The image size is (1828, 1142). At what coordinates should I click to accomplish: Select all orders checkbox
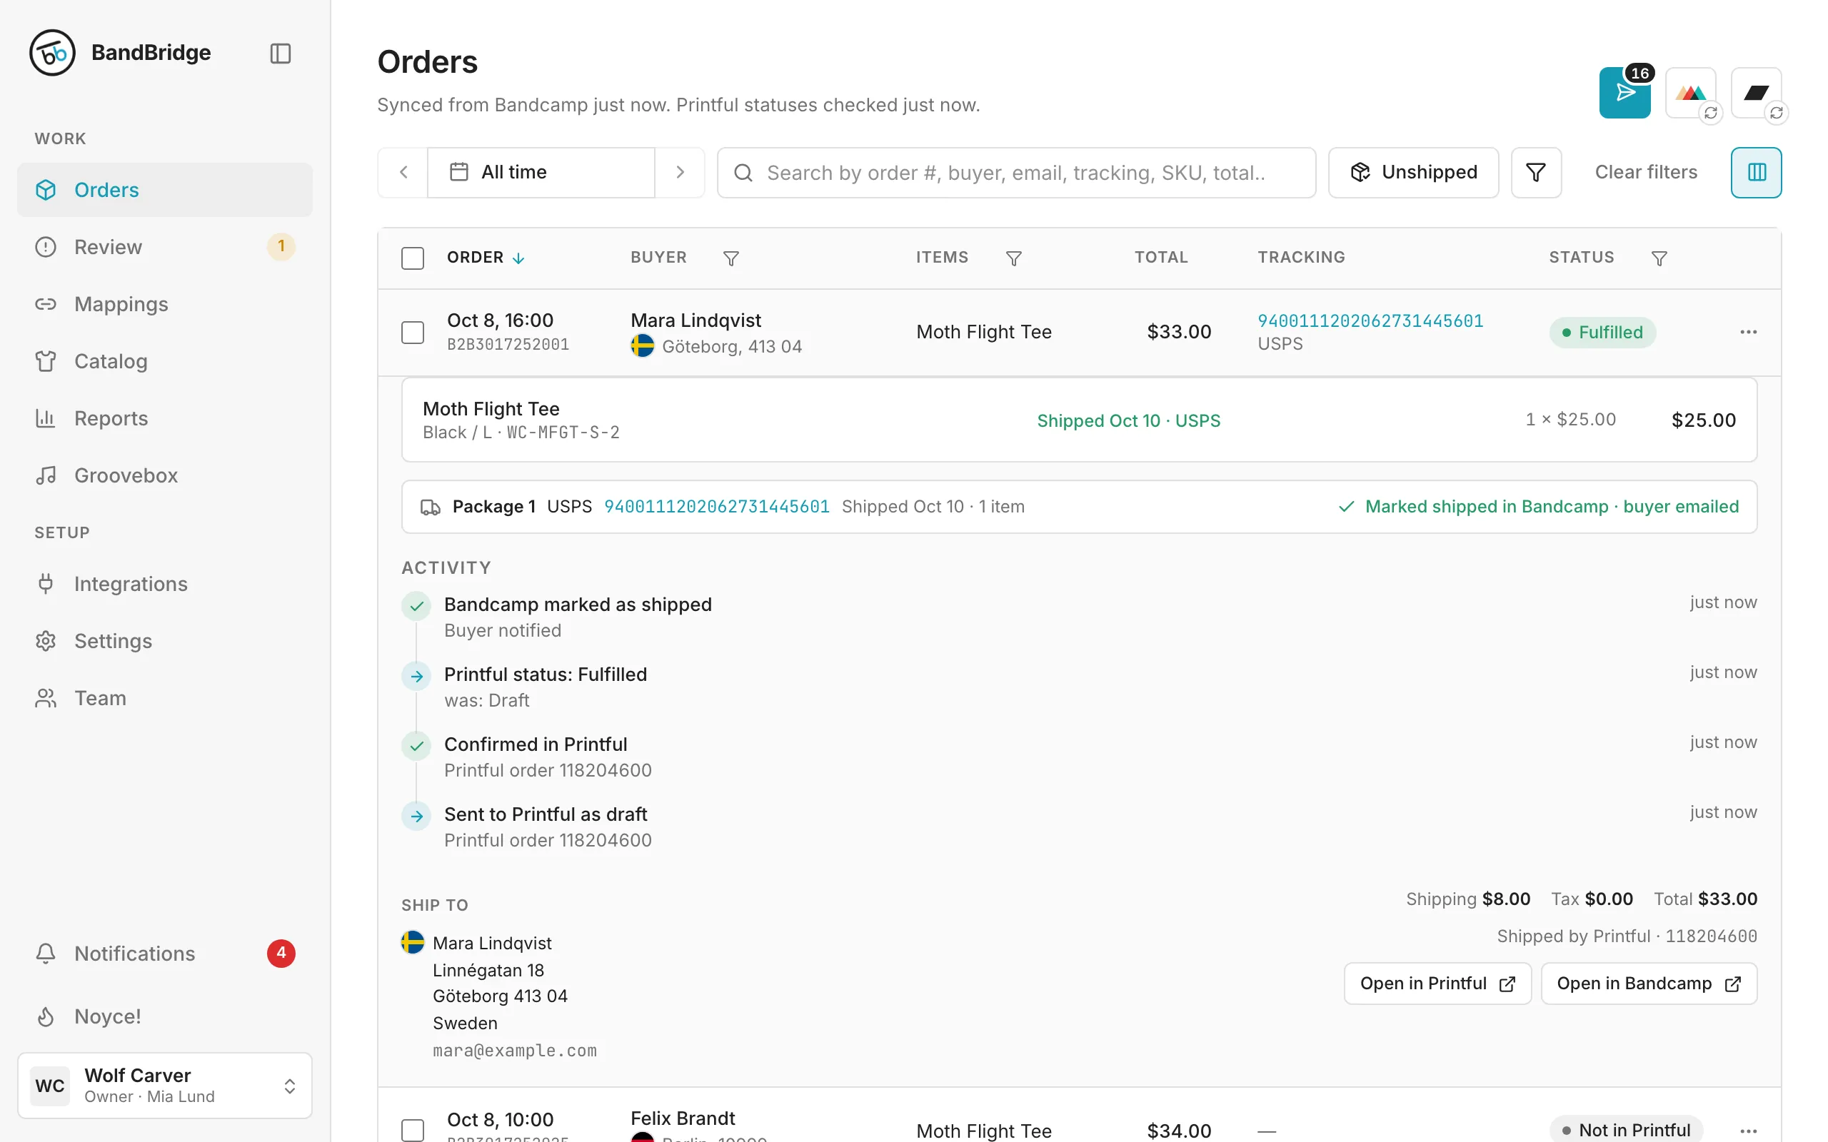(413, 258)
